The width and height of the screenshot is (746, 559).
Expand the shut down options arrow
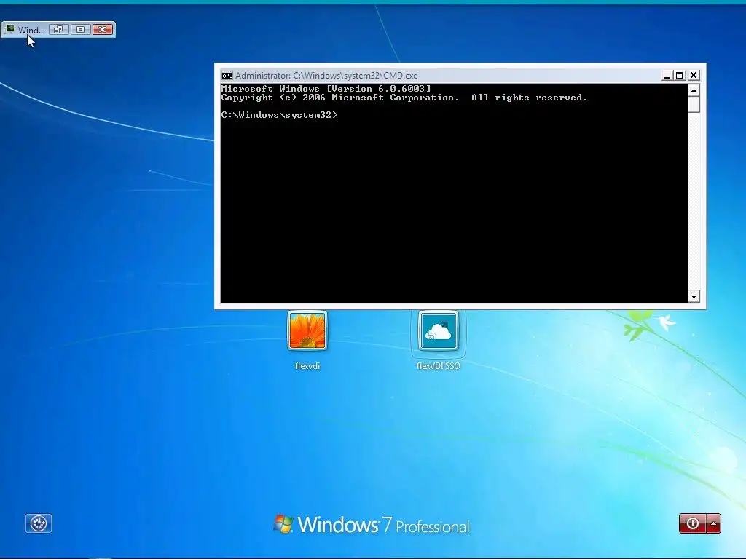714,523
